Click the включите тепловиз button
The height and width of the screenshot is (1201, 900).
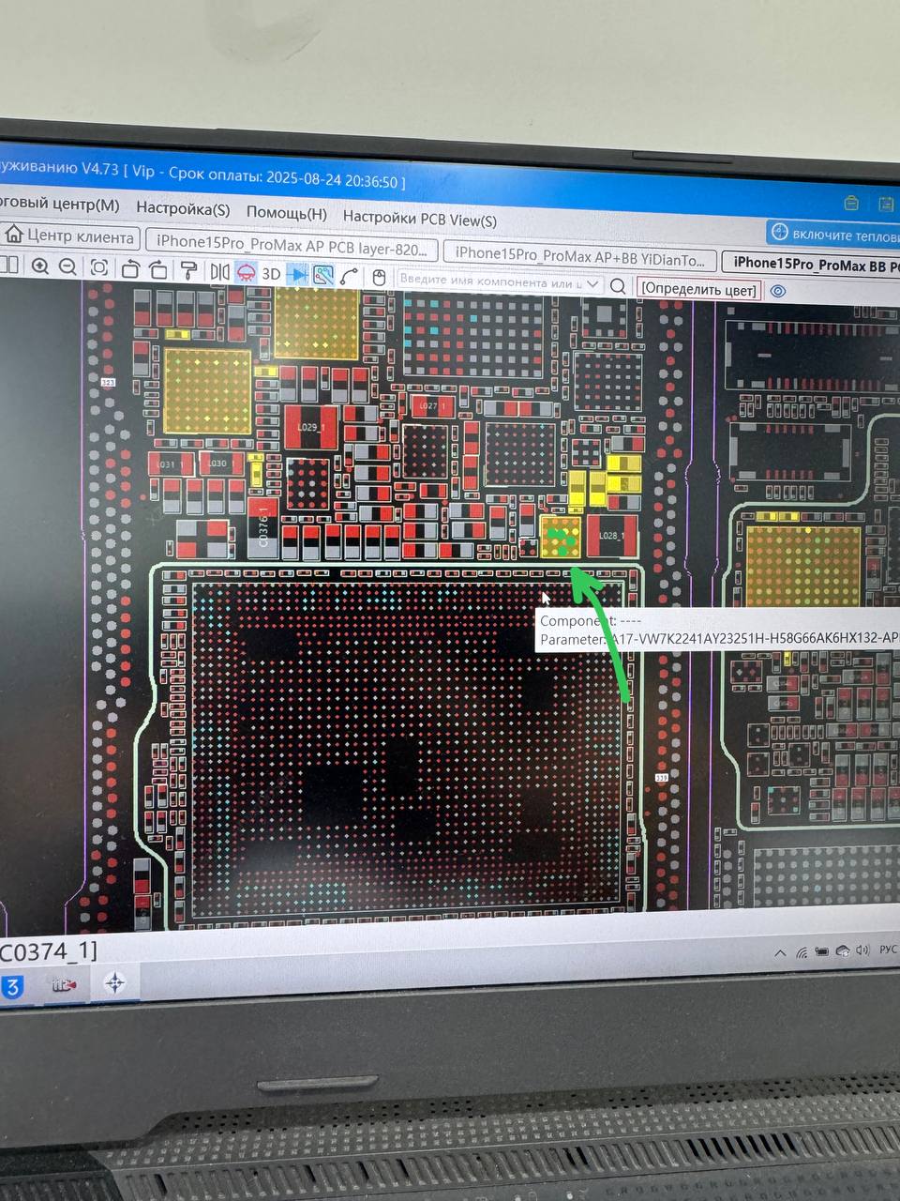click(x=833, y=234)
